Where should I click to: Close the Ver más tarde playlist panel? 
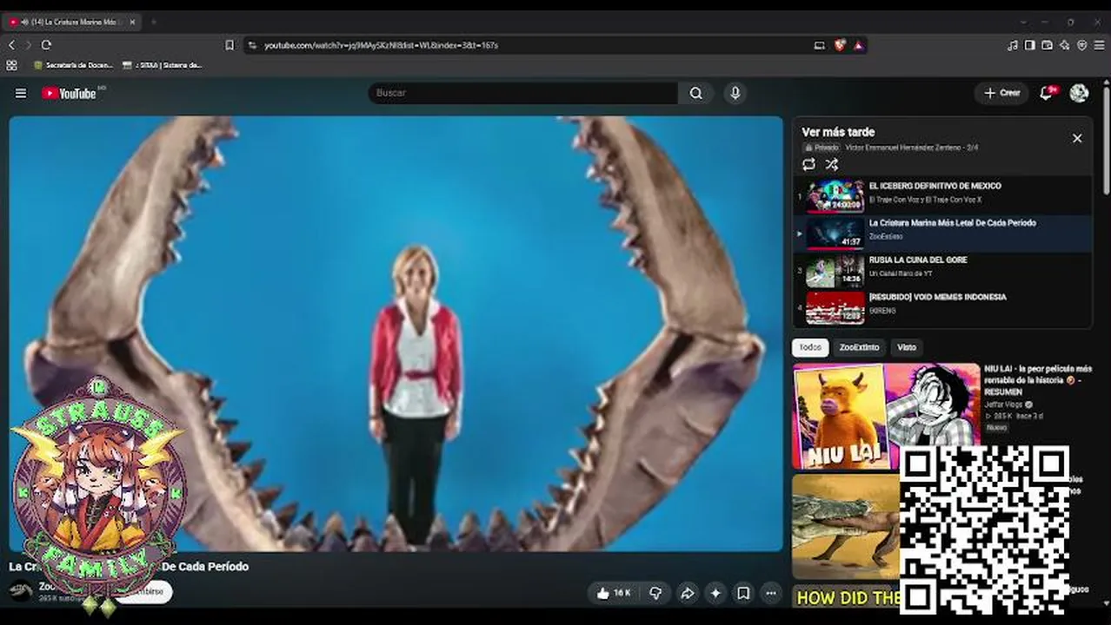pos(1077,138)
